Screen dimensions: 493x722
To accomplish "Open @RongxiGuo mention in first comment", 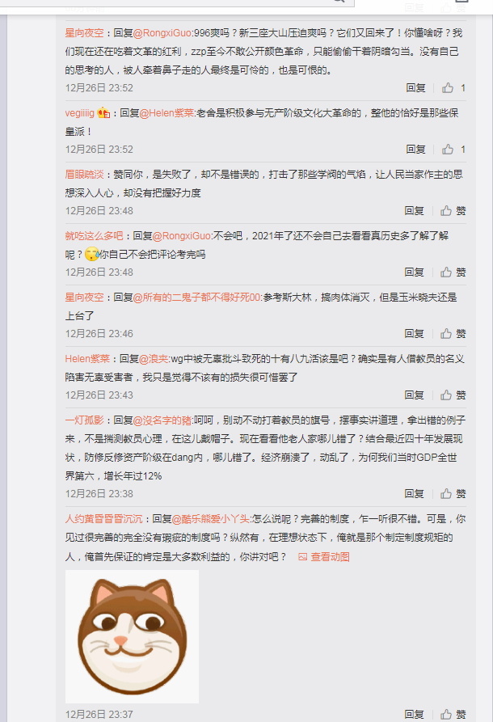I will pos(162,32).
